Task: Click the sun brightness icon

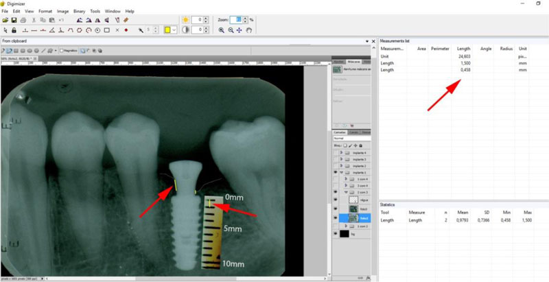Action: [185, 20]
